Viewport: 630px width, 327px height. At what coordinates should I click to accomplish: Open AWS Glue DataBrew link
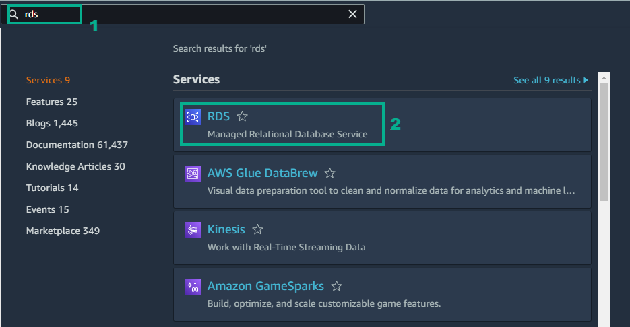point(262,173)
